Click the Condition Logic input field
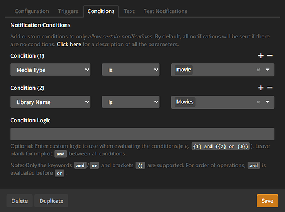This screenshot has height=212, width=285. (x=142, y=134)
